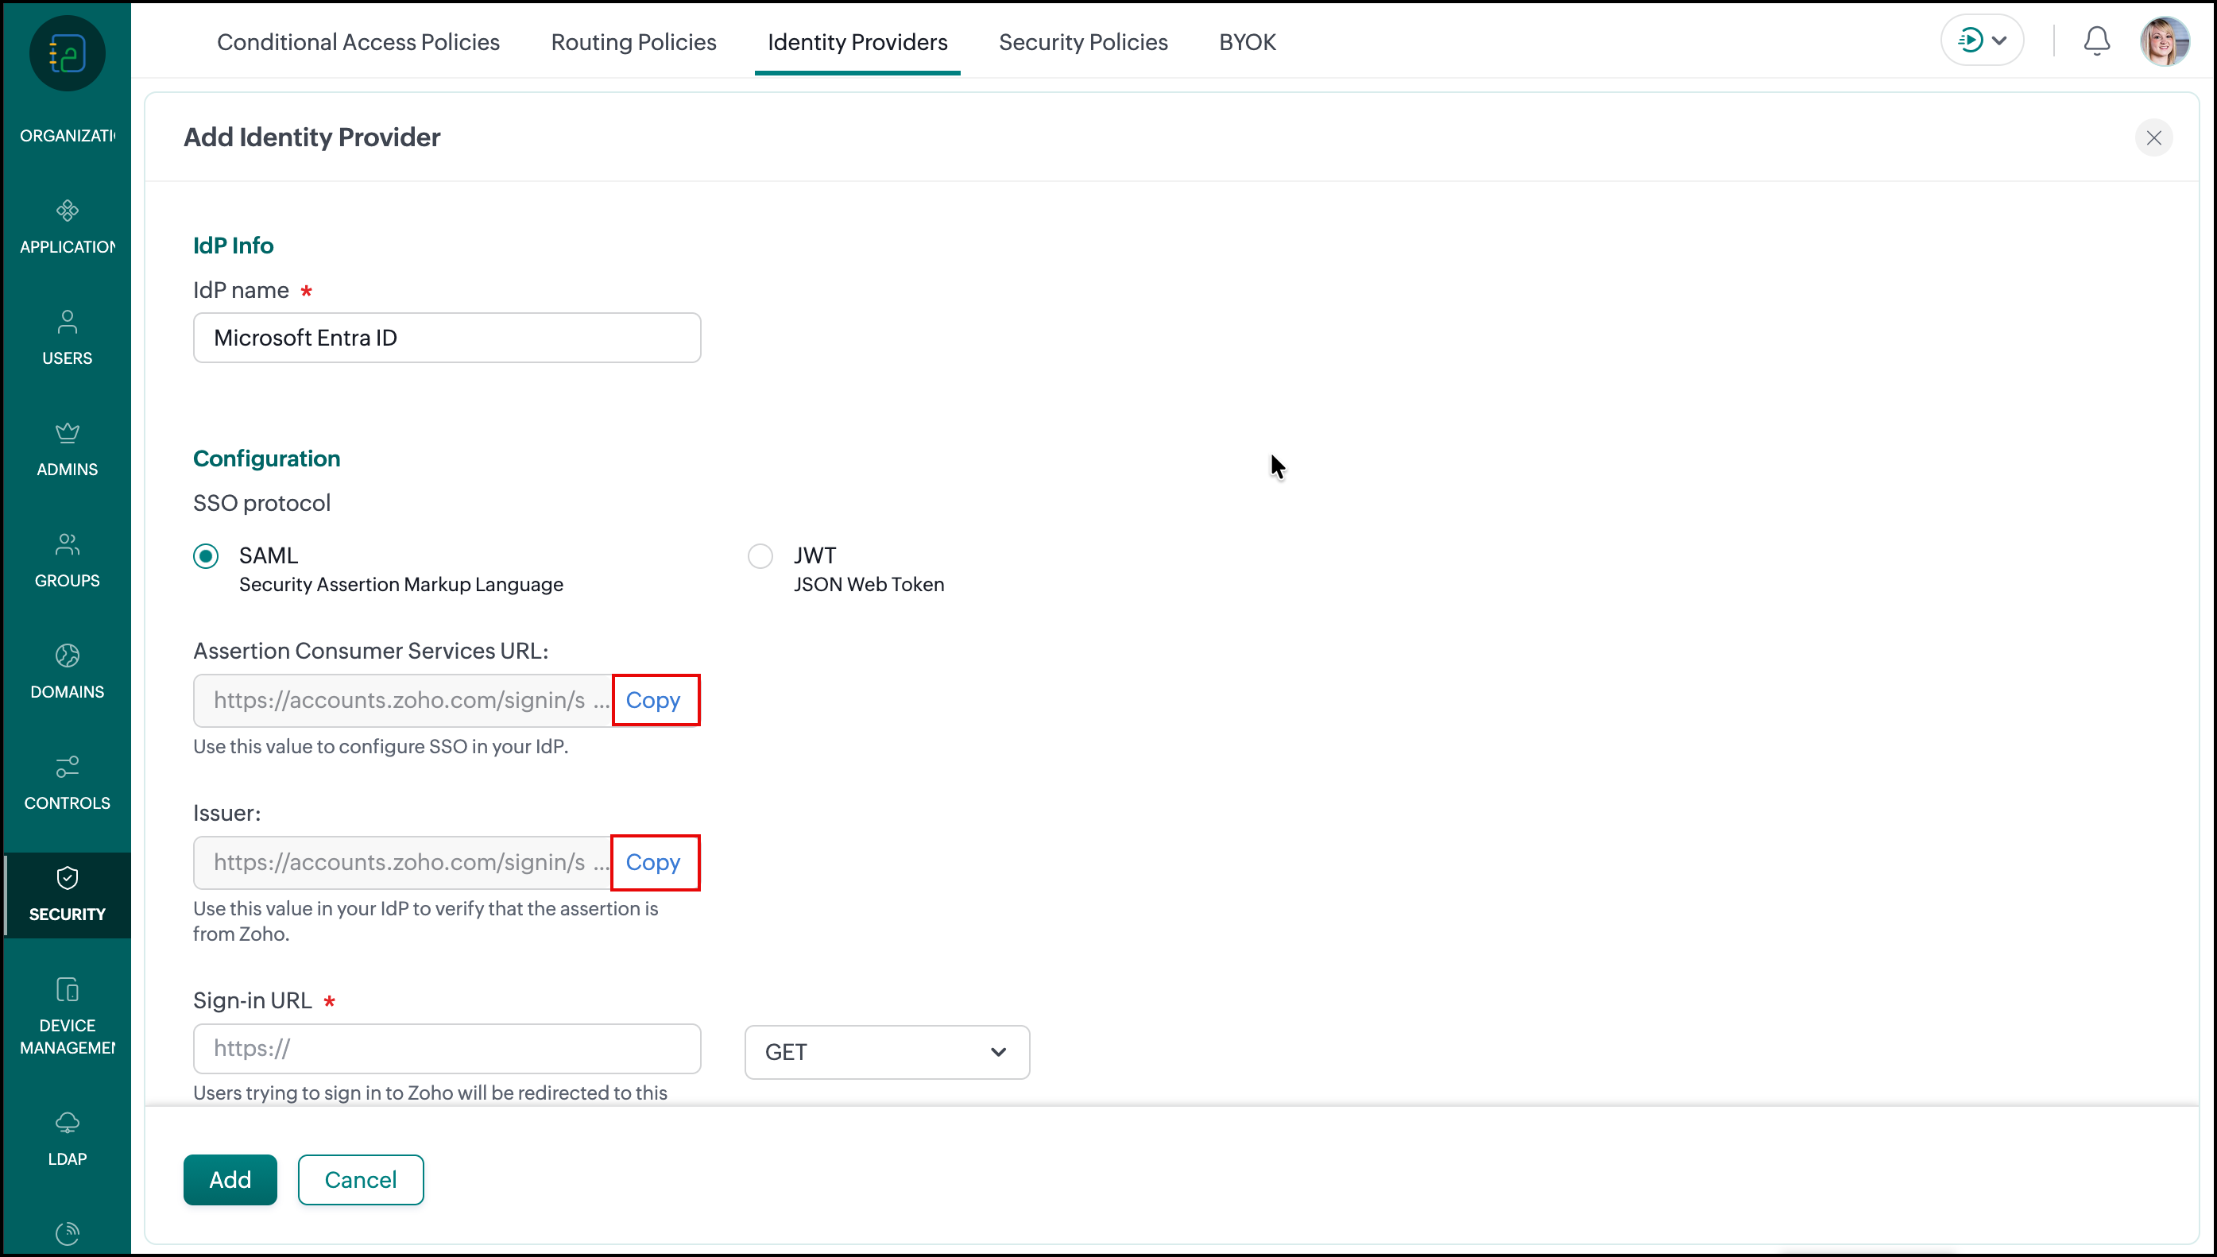Viewport: 2217px width, 1257px height.
Task: Select JWT SSO protocol radio button
Action: 760,556
